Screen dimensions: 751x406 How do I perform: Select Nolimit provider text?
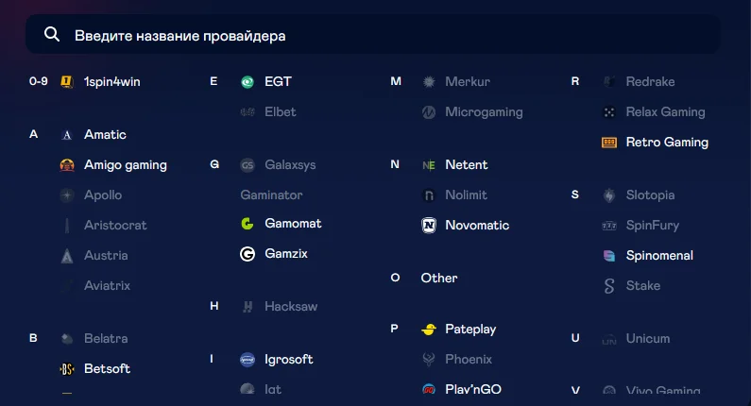[x=466, y=195]
